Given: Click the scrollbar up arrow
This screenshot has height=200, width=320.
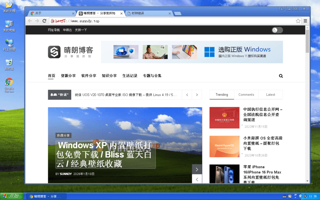Looking at the screenshot, I should 307,27.
